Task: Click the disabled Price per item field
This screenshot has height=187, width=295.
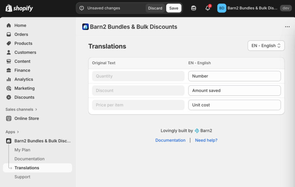Action: (138, 105)
